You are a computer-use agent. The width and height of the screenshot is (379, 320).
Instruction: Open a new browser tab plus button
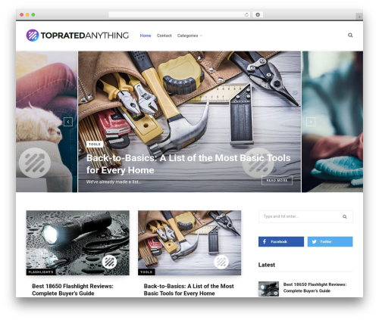pos(359,17)
